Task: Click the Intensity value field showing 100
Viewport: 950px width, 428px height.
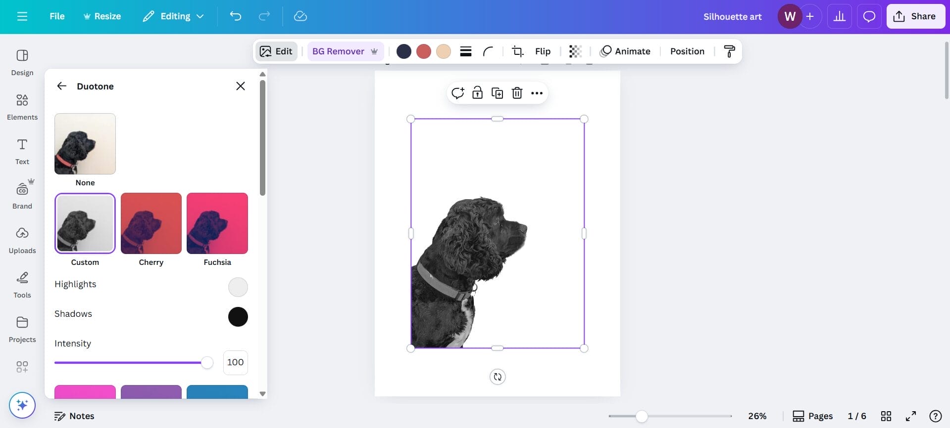Action: click(x=236, y=363)
